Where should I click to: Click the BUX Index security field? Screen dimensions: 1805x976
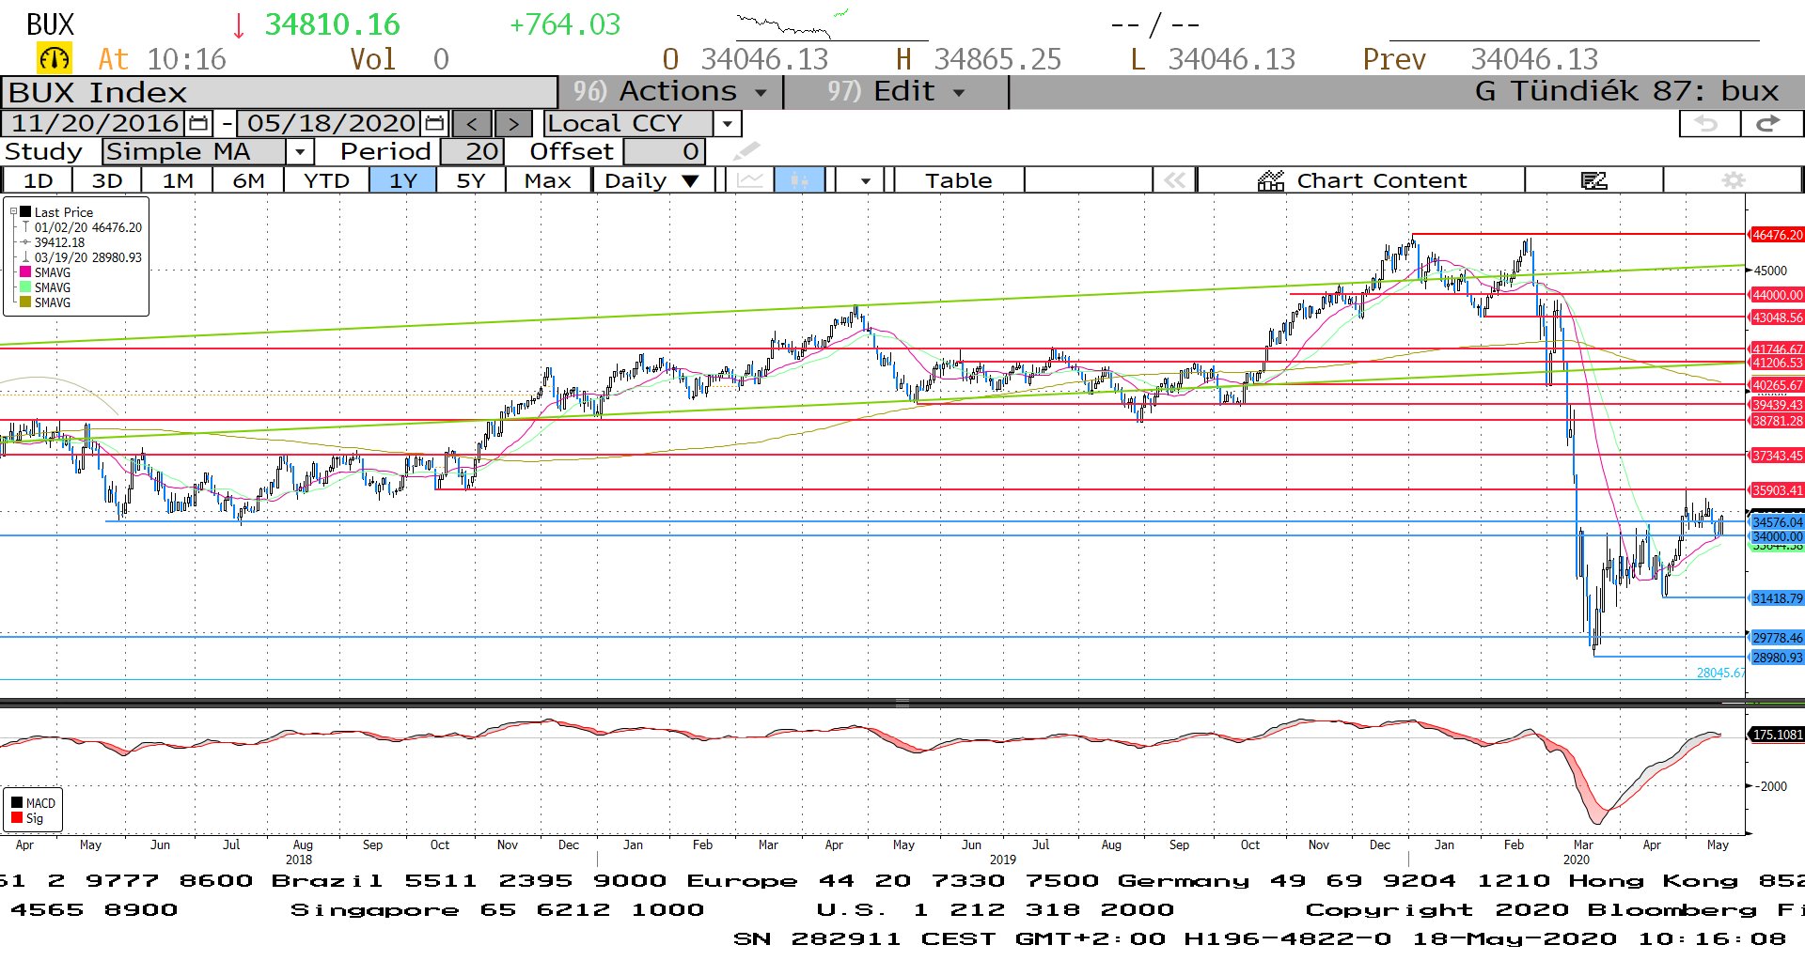(279, 93)
